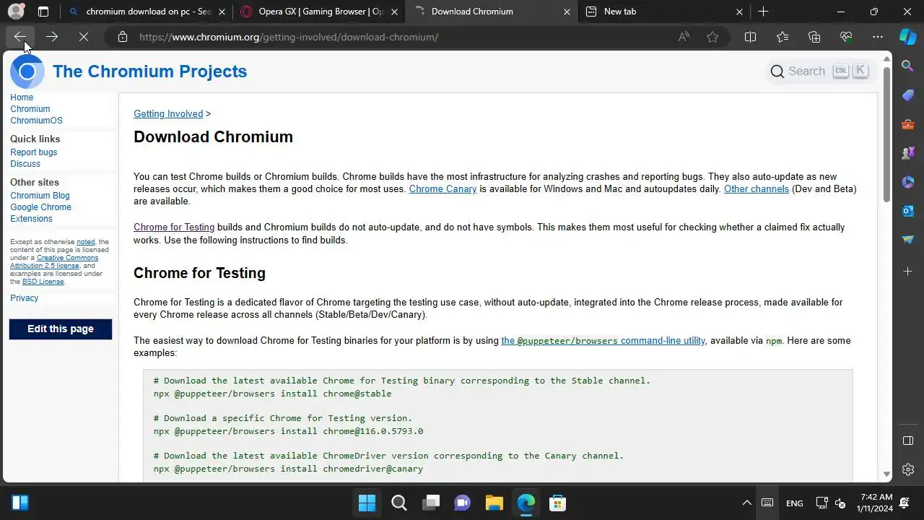Stop loading the page
This screenshot has height=520, width=924.
point(84,37)
